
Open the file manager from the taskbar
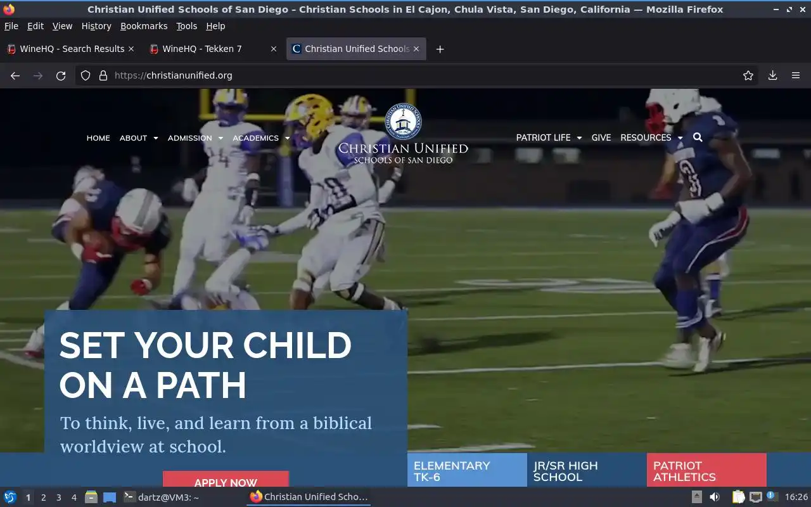pos(91,497)
